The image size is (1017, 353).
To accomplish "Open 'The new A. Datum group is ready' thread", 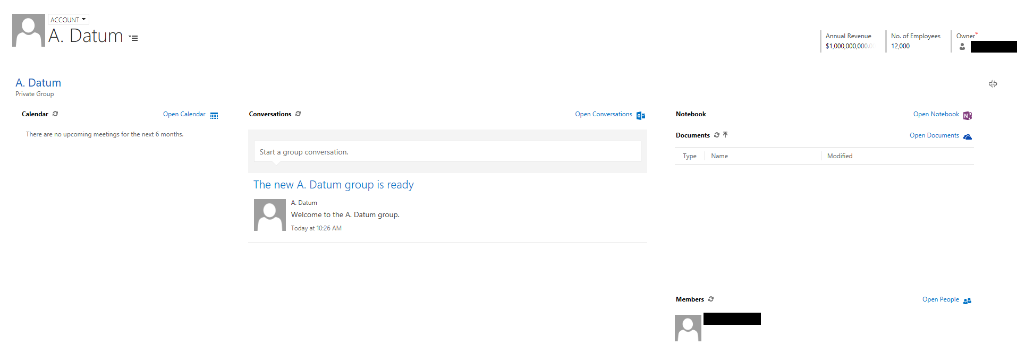I will pos(333,185).
